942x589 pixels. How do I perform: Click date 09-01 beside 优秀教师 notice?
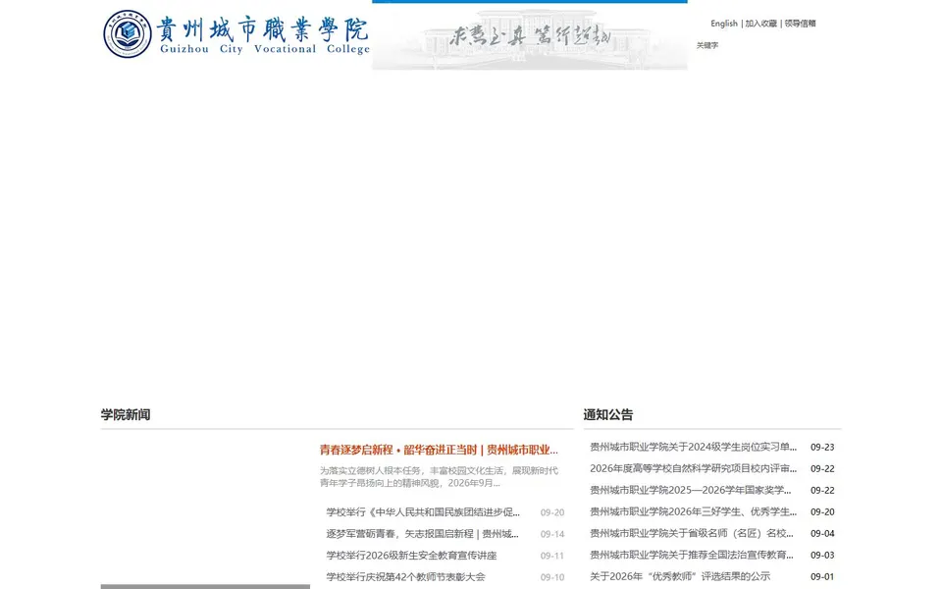(x=822, y=577)
